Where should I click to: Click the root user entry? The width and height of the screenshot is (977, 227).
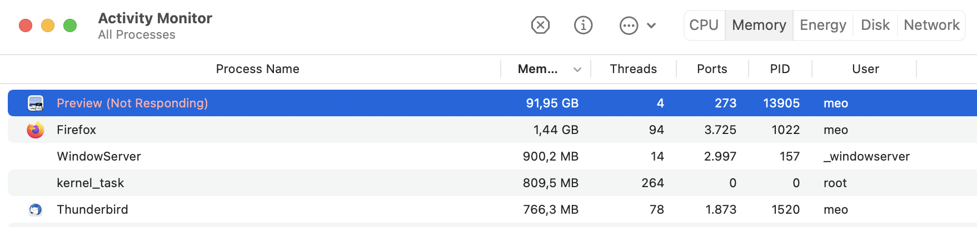tap(835, 183)
